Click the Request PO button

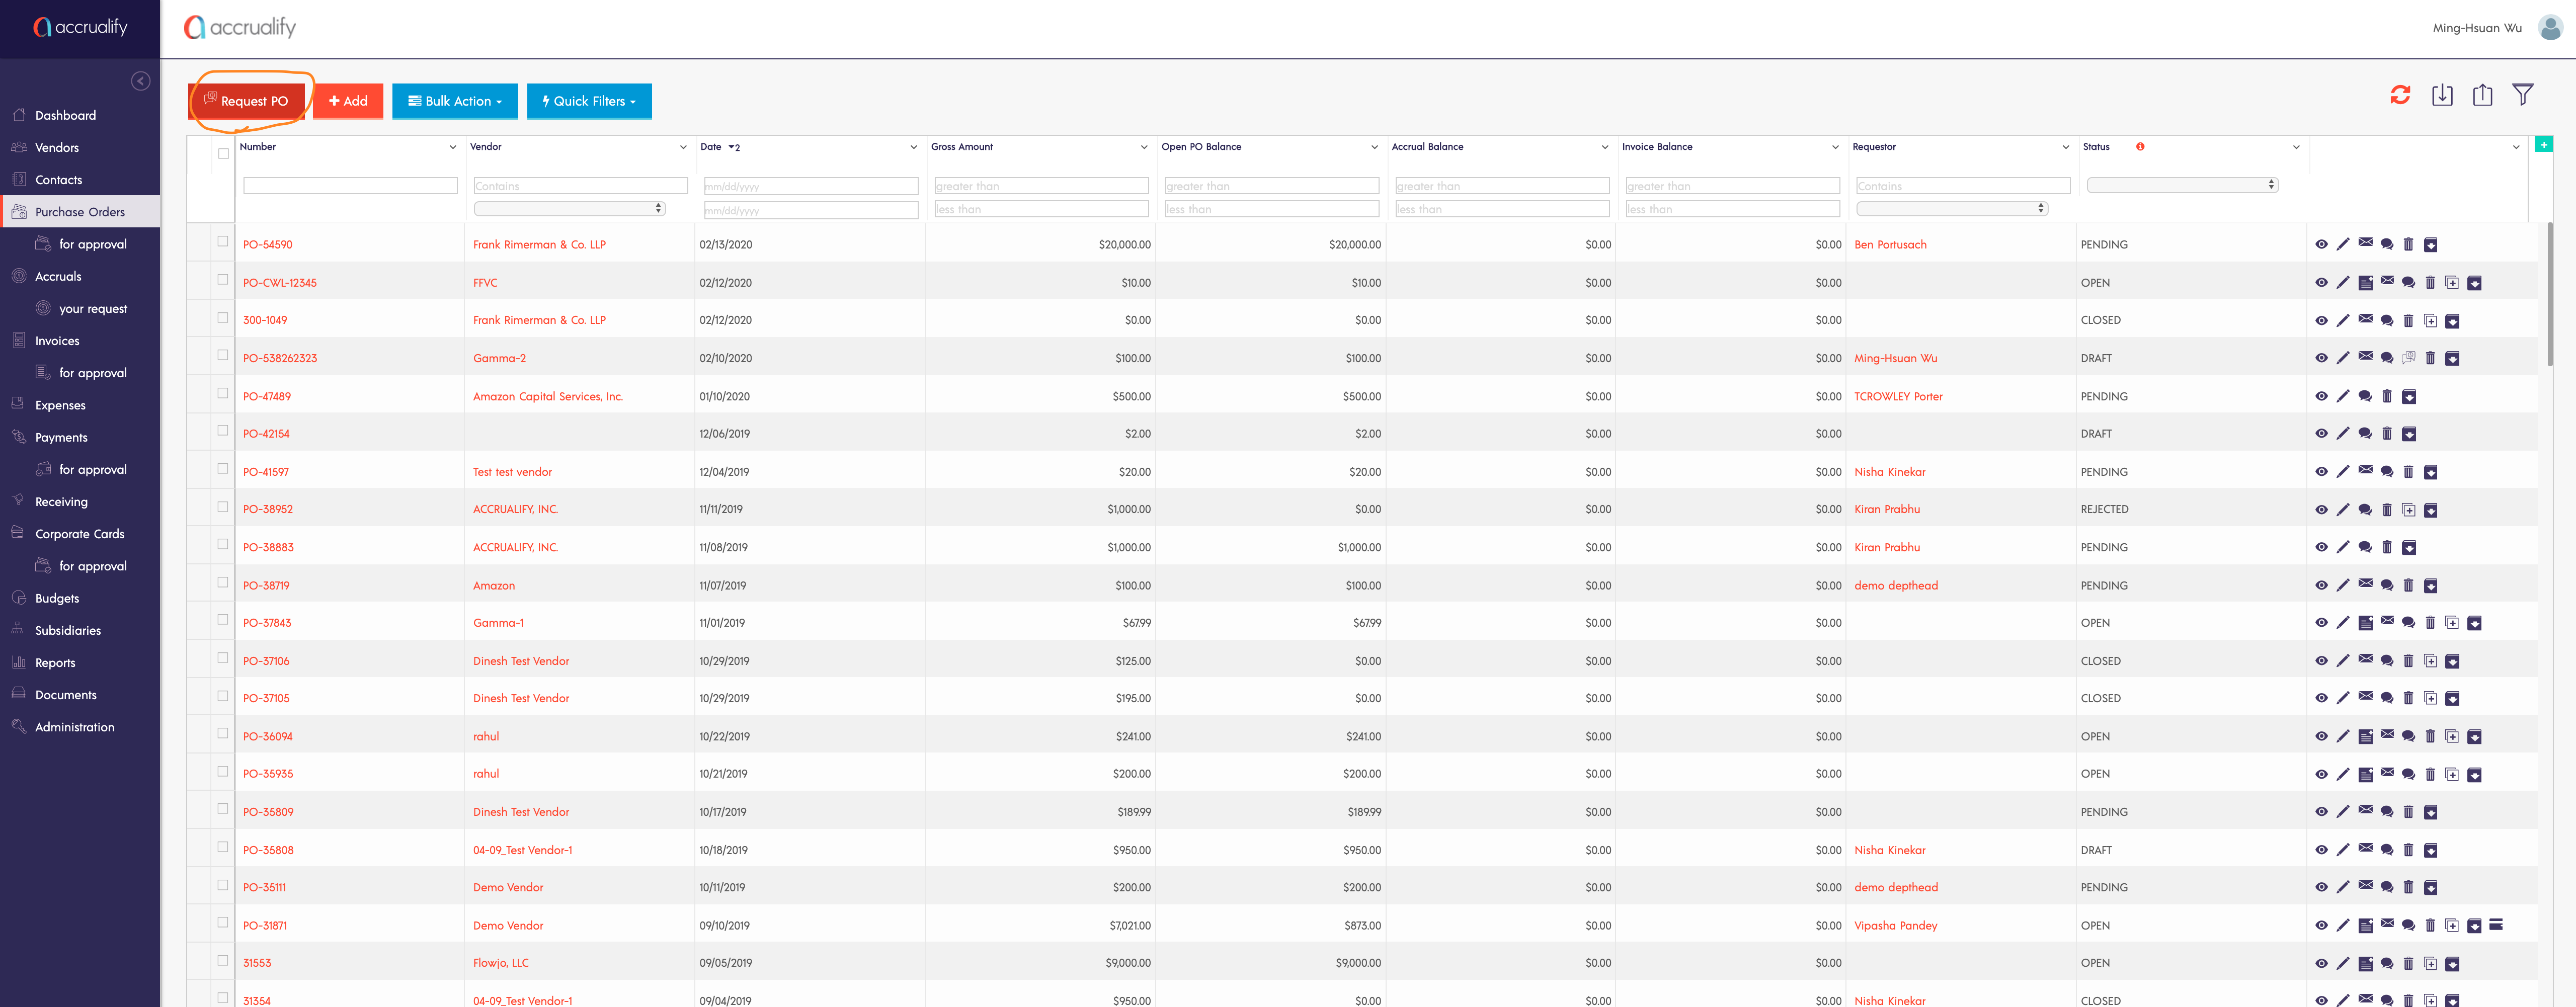tap(246, 101)
